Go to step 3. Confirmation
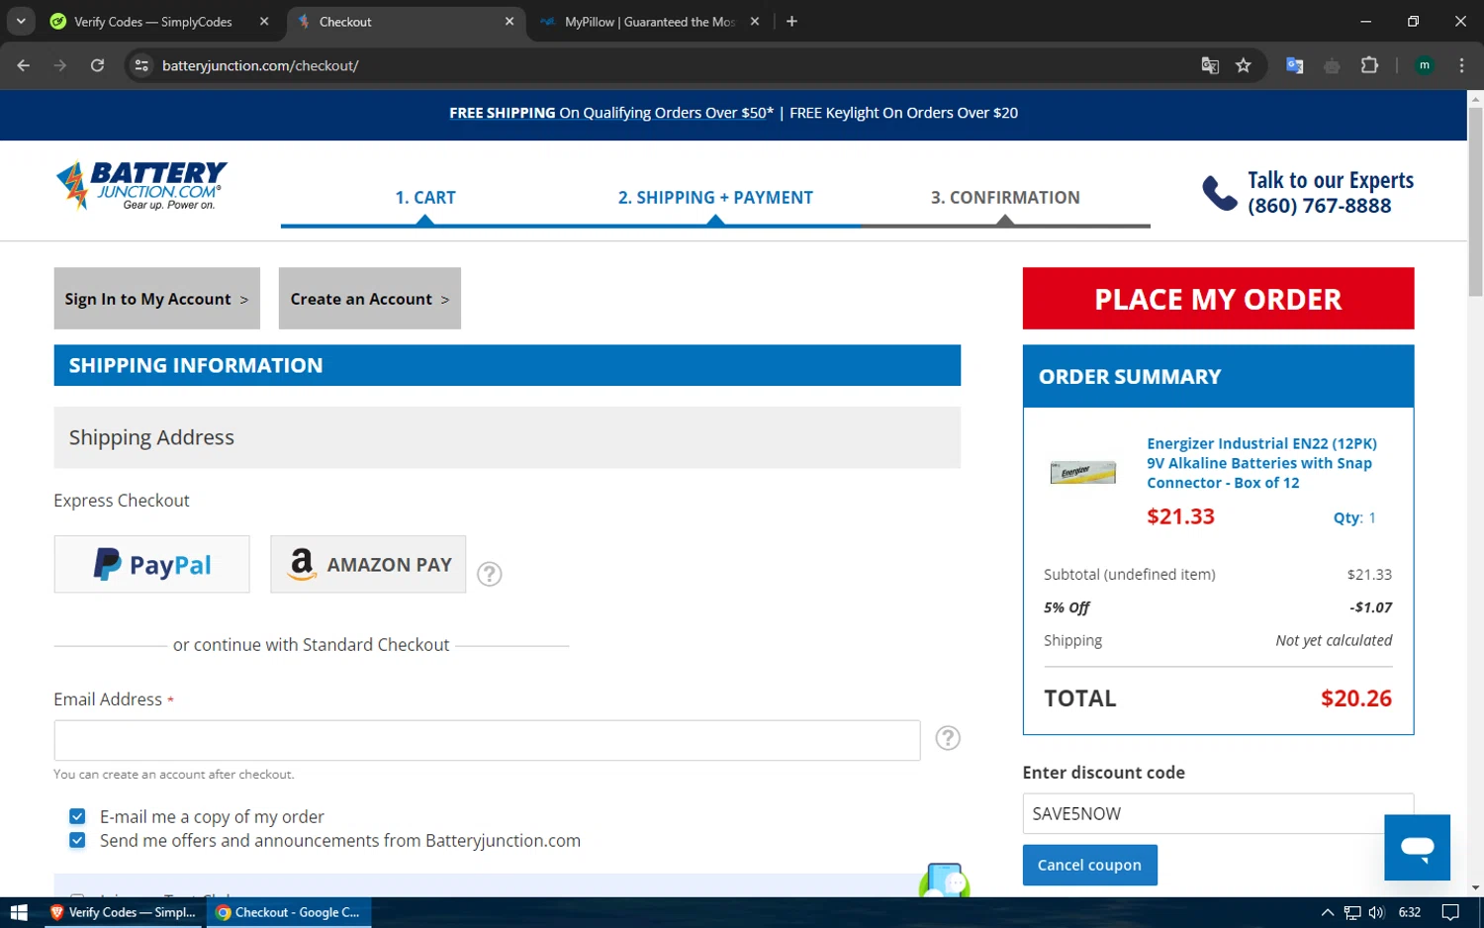Image resolution: width=1484 pixels, height=928 pixels. [x=1005, y=197]
